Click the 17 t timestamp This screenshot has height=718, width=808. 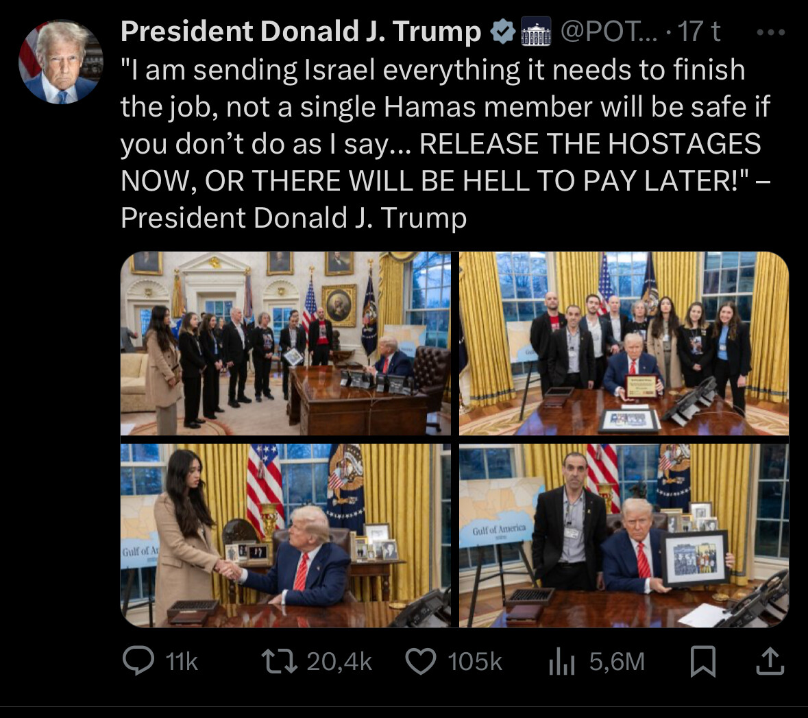pyautogui.click(x=699, y=32)
